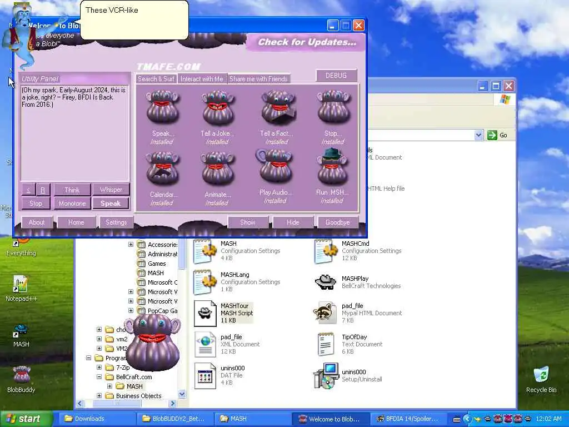Collapse the BellCraft.com folder node

pos(99,376)
